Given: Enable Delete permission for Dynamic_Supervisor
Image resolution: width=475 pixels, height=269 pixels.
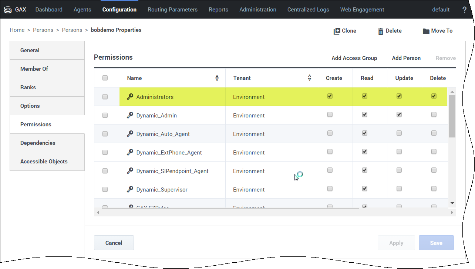Looking at the screenshot, I should (x=434, y=189).
